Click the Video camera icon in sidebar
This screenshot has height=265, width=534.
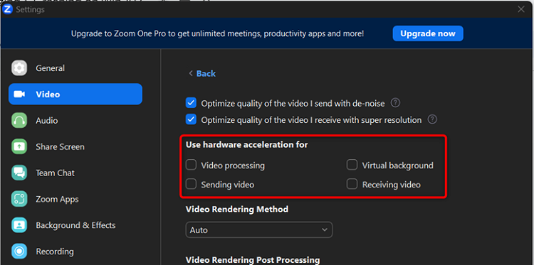(19, 94)
